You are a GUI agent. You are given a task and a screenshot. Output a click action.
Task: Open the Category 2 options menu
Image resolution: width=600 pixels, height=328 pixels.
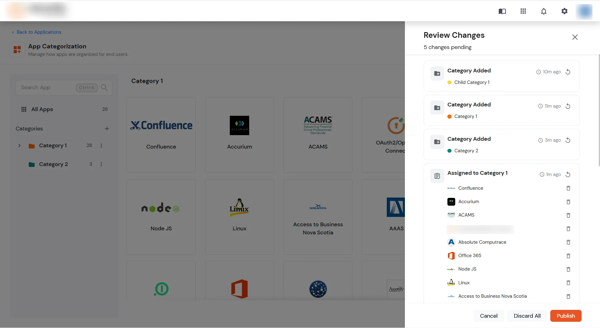click(x=101, y=164)
